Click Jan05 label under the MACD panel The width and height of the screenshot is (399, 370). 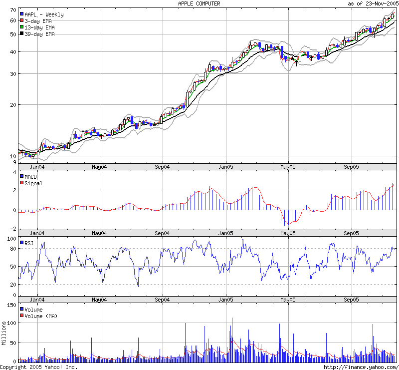tap(226, 233)
